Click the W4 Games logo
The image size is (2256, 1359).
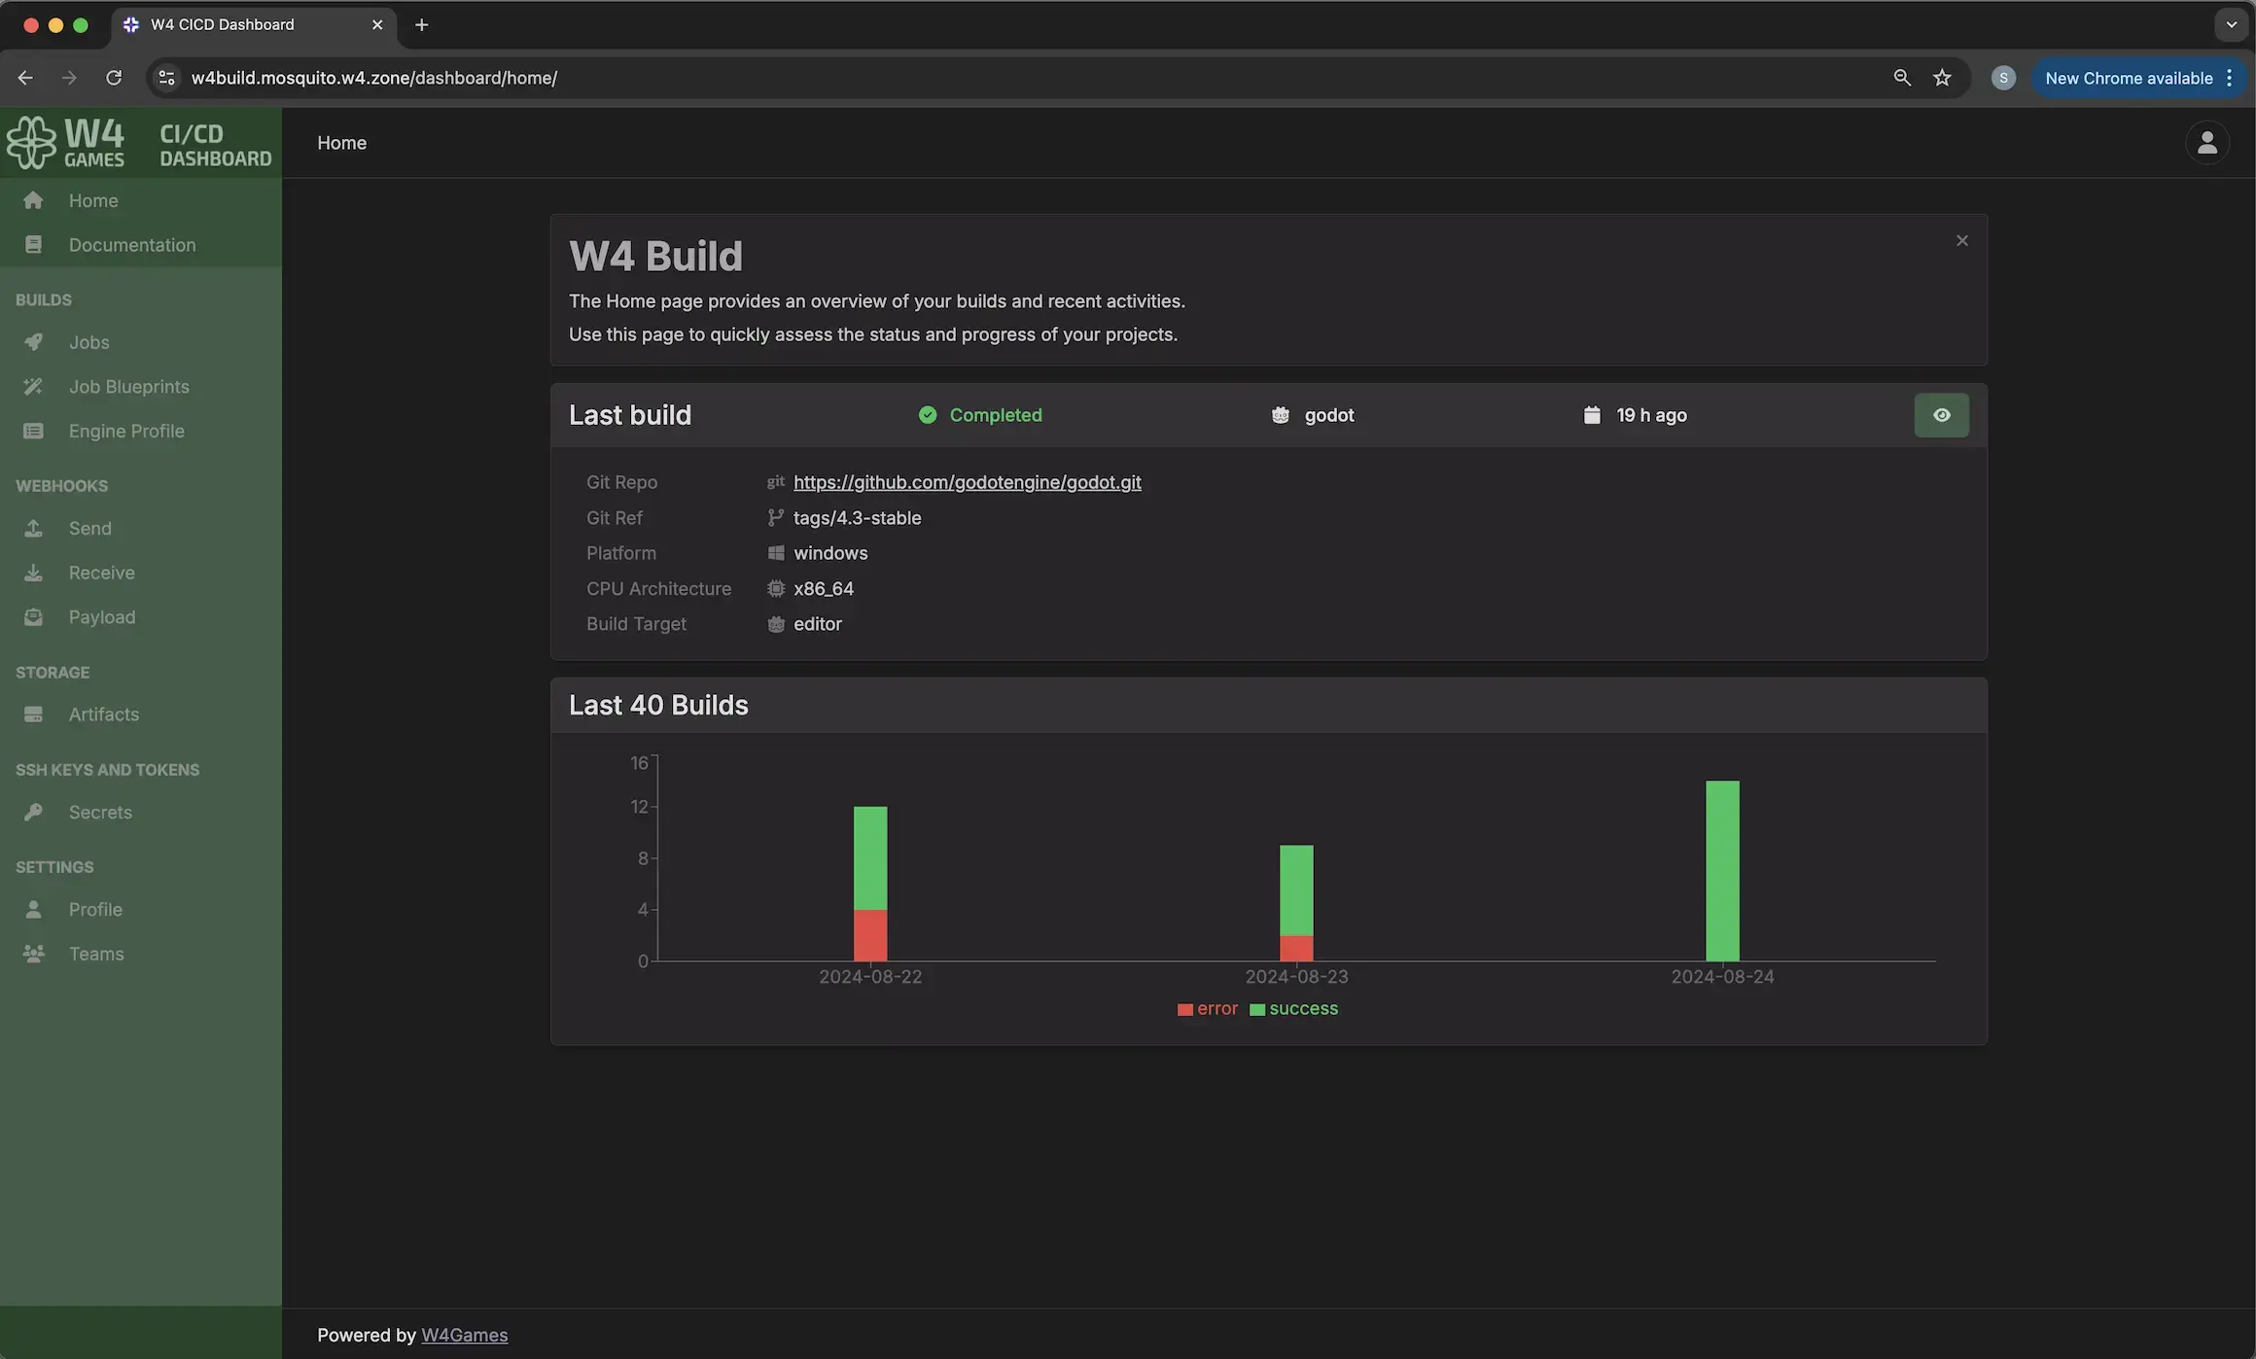[x=66, y=143]
